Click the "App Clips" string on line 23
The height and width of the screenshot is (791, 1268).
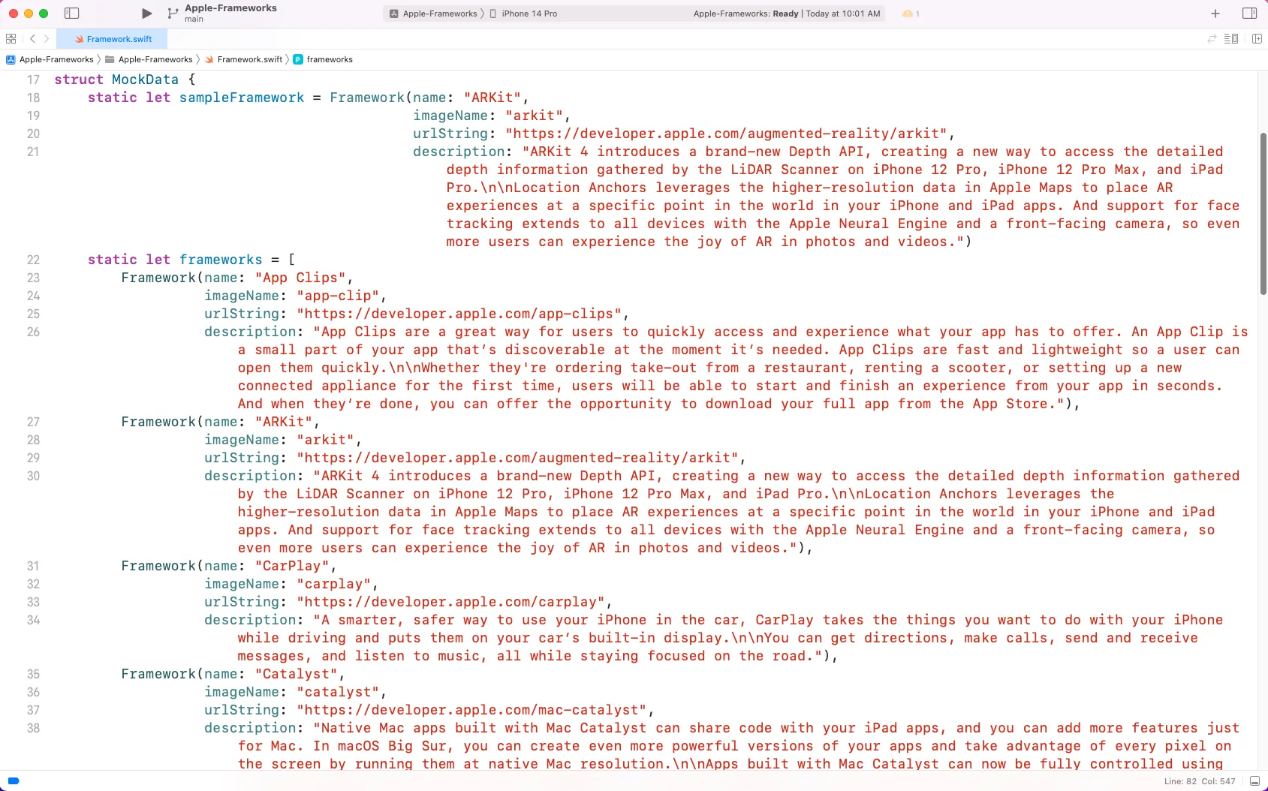300,278
